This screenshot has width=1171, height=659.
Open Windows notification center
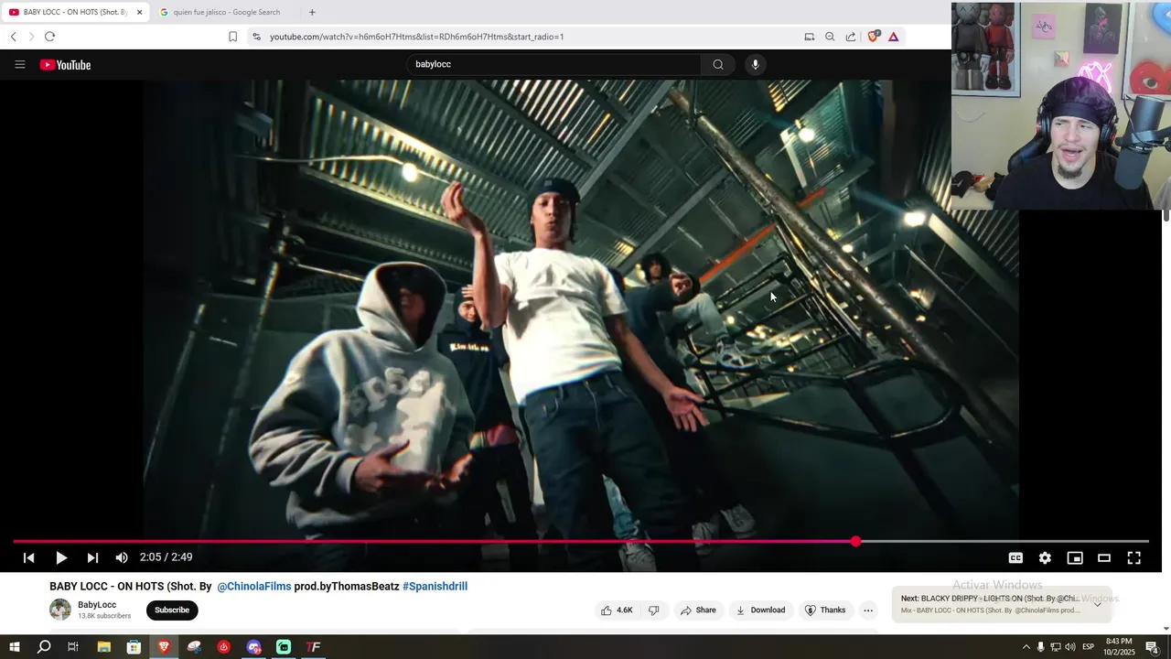pyautogui.click(x=1152, y=647)
